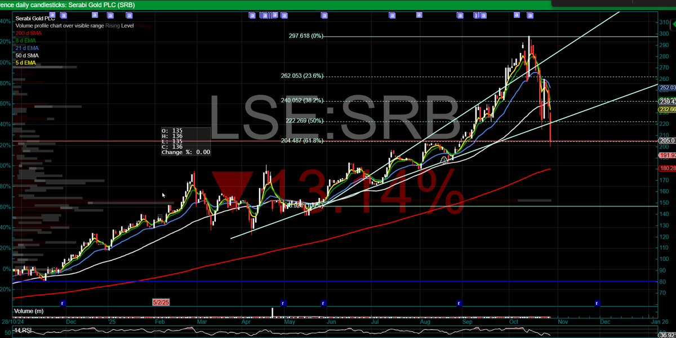Select the 262.053 (23.6%) Fibonacci label
Viewport: 676px width, 338px height.
pyautogui.click(x=302, y=75)
